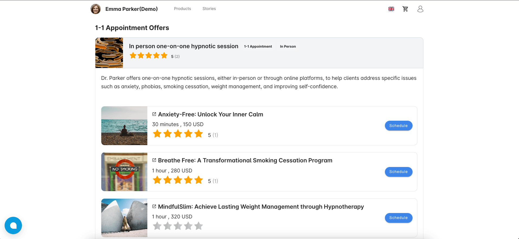
Task: Schedule the Breathe Free smoking cessation program
Action: click(398, 172)
